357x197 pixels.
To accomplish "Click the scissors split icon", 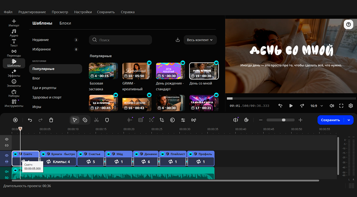I will point(96,120).
